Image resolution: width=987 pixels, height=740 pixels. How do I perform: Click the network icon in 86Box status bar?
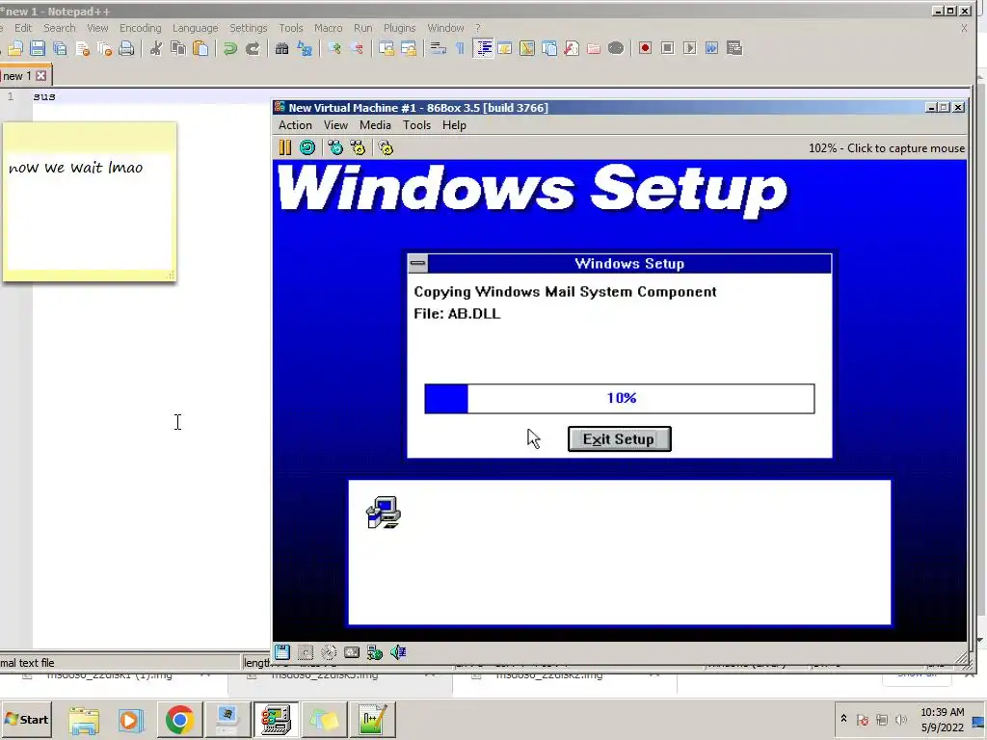coord(375,652)
